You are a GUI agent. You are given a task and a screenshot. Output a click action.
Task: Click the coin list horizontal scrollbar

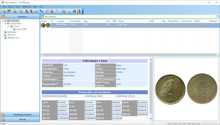tap(130, 54)
